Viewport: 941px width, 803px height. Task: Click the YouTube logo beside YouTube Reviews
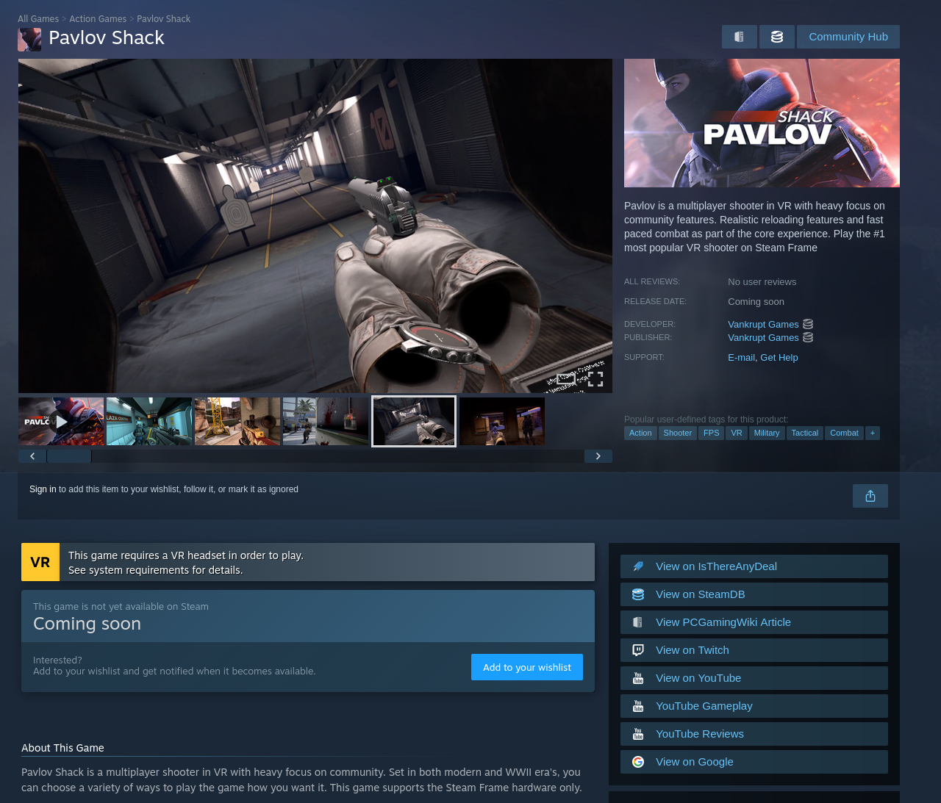(638, 734)
